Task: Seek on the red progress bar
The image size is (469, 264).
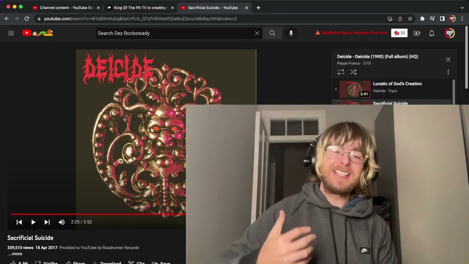Action: tap(98, 214)
